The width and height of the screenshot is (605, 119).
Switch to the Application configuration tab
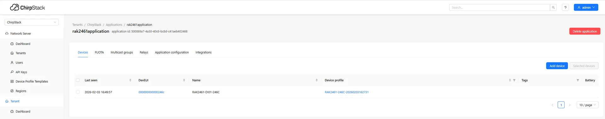(172, 53)
